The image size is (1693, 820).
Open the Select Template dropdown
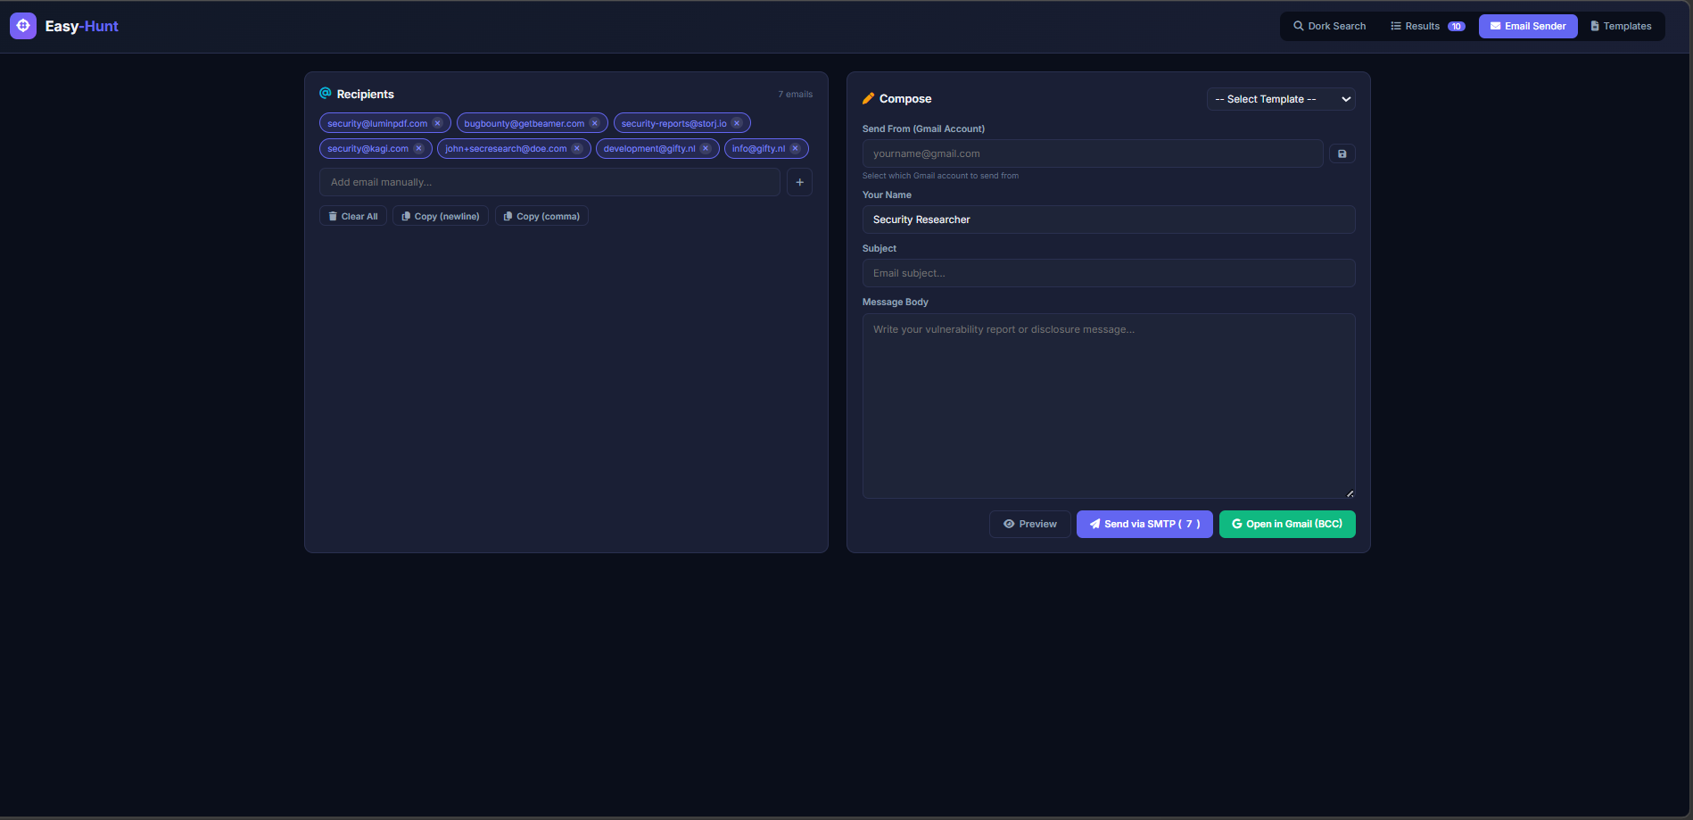(1280, 99)
